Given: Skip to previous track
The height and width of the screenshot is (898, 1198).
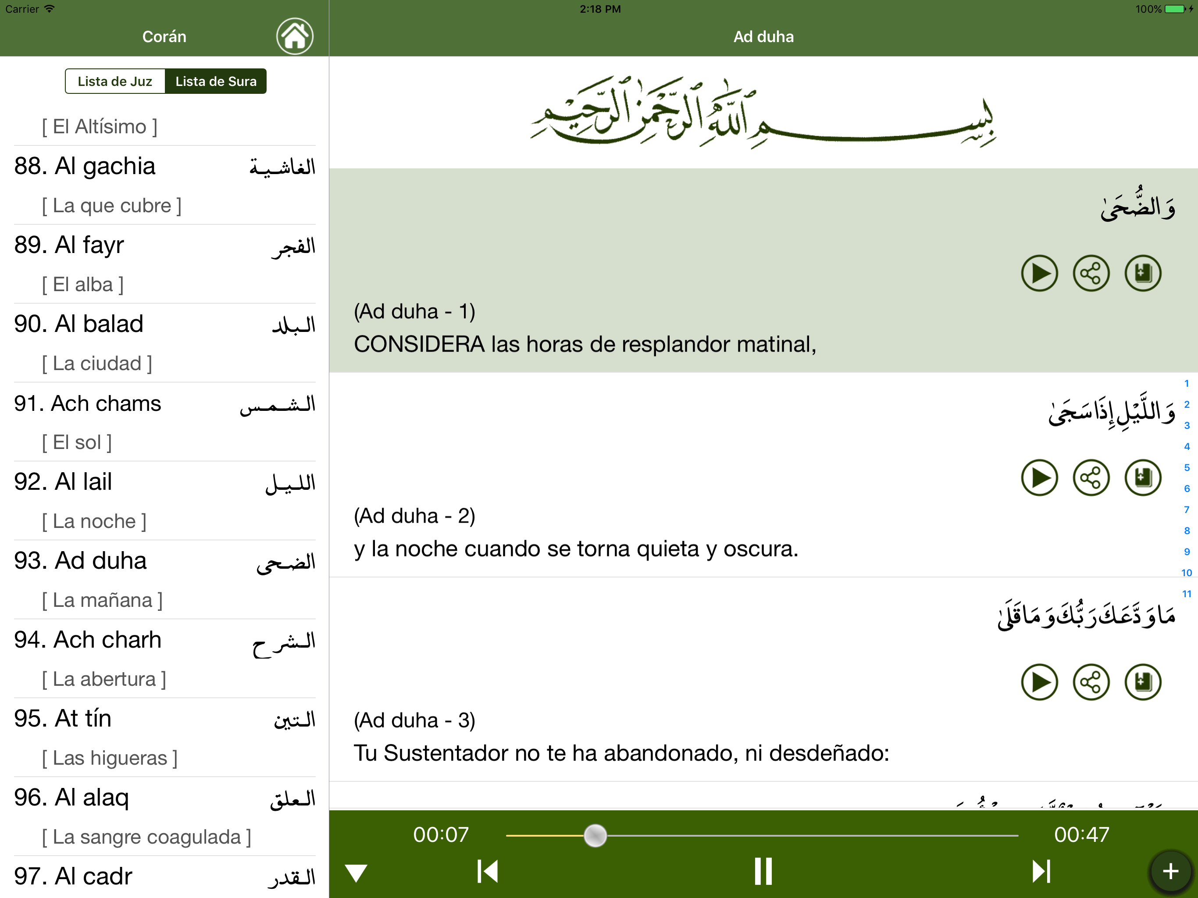Looking at the screenshot, I should [488, 871].
